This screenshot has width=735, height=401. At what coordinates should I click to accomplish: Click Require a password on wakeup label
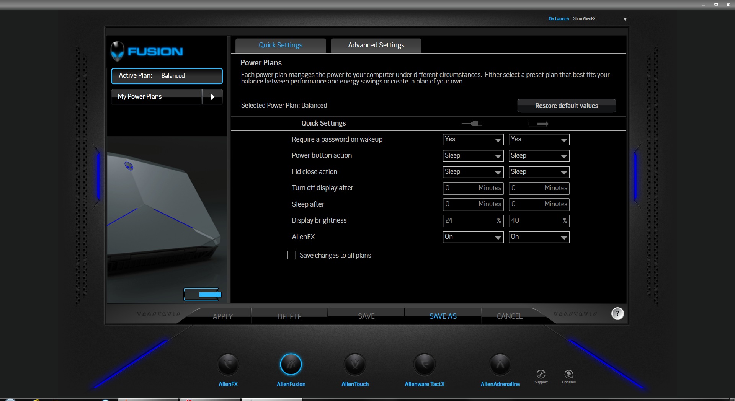click(337, 139)
